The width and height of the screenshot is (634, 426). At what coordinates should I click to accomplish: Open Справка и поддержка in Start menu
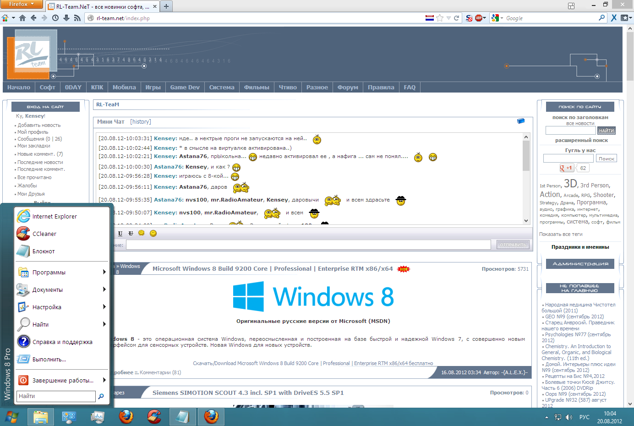click(63, 342)
